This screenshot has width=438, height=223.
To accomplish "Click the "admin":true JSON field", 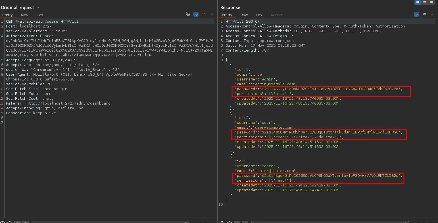I will point(249,75).
